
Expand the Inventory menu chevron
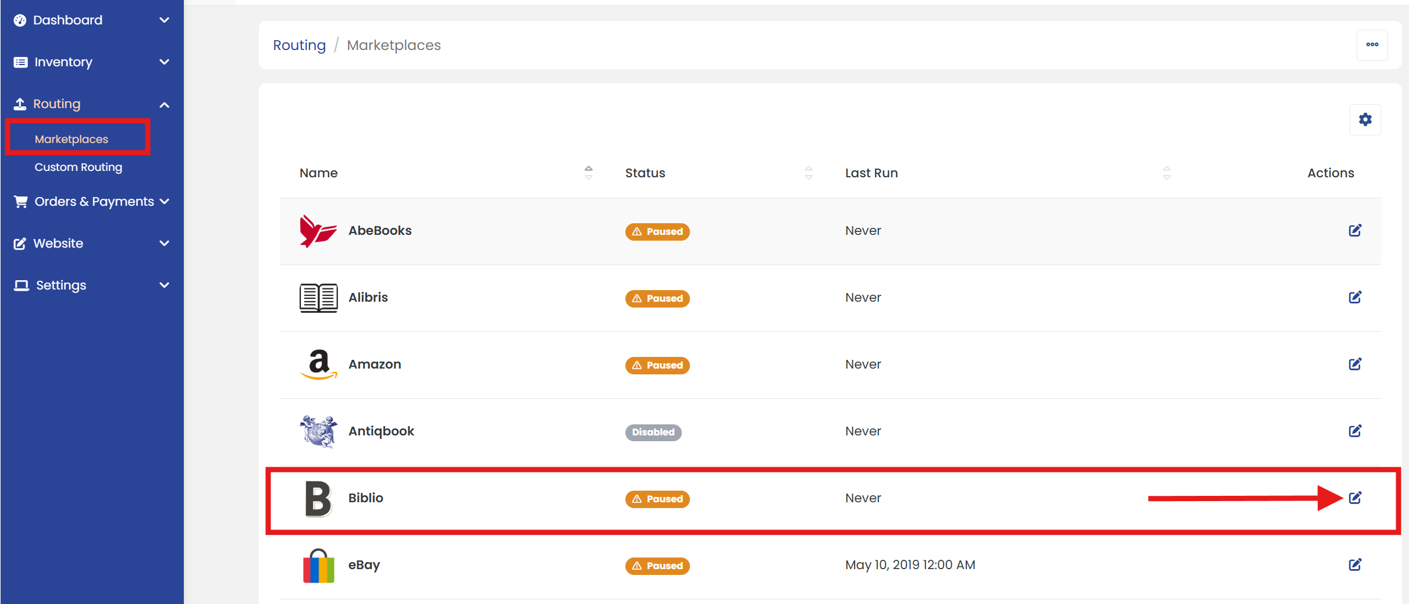165,62
